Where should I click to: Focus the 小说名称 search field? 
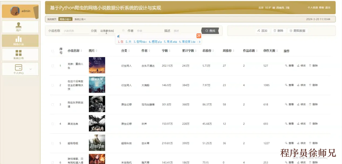coord(75,31)
